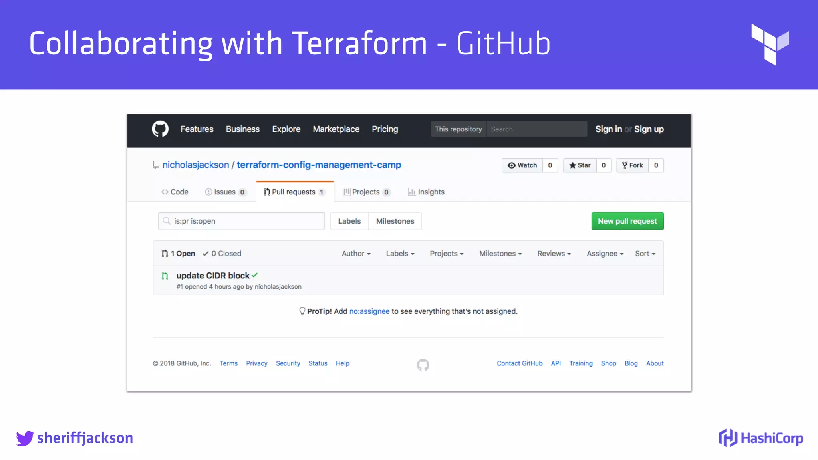Click the Labels button beside Milestones

[349, 221]
